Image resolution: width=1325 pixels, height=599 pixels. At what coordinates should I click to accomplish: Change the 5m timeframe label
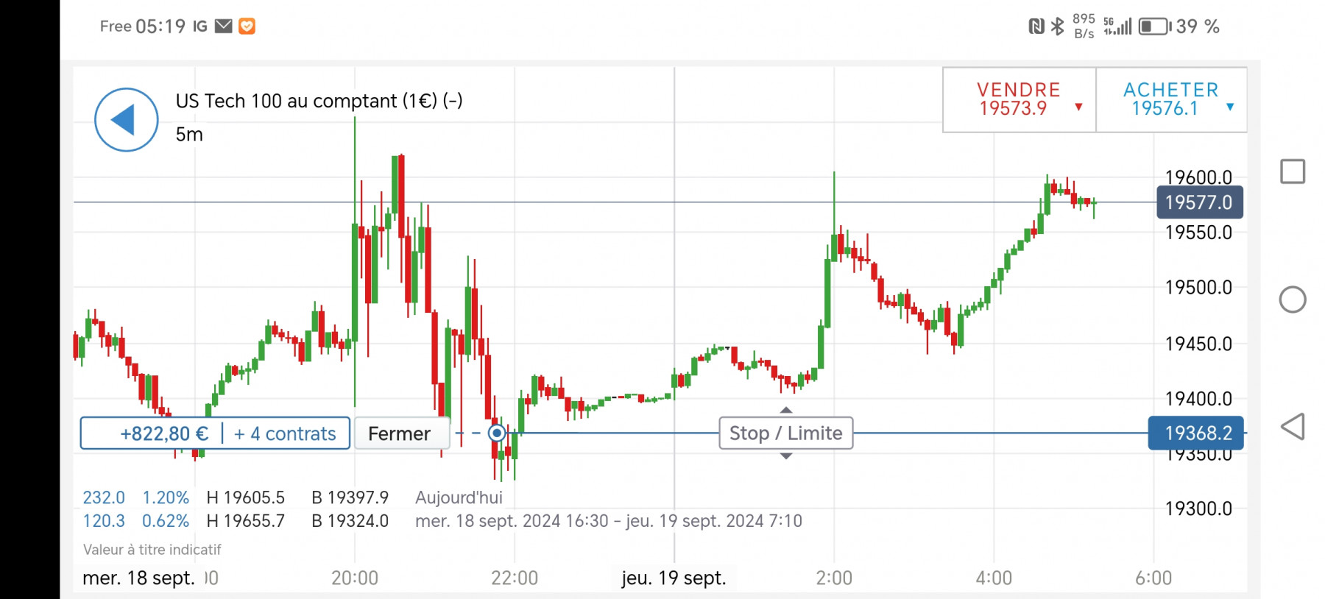189,135
